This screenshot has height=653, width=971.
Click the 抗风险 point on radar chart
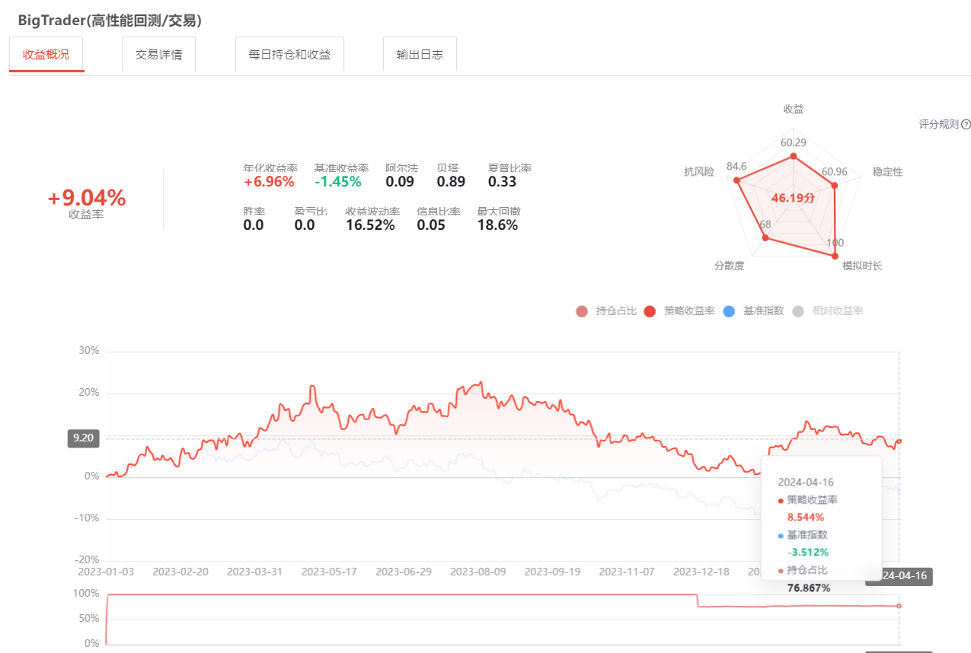click(736, 180)
